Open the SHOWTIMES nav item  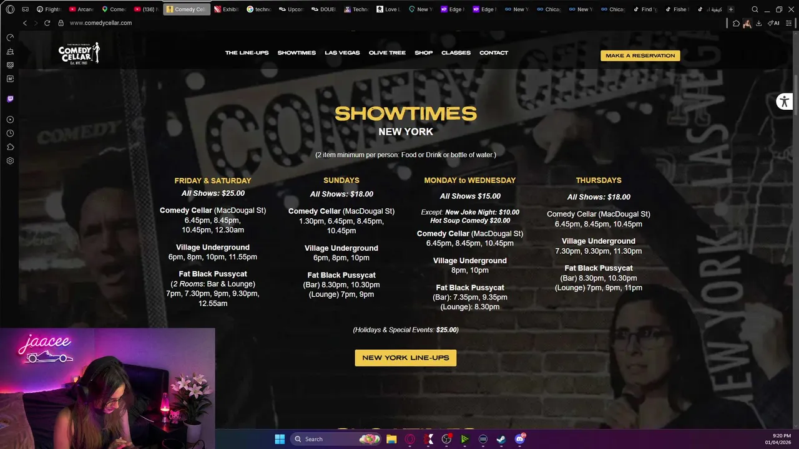tap(297, 53)
